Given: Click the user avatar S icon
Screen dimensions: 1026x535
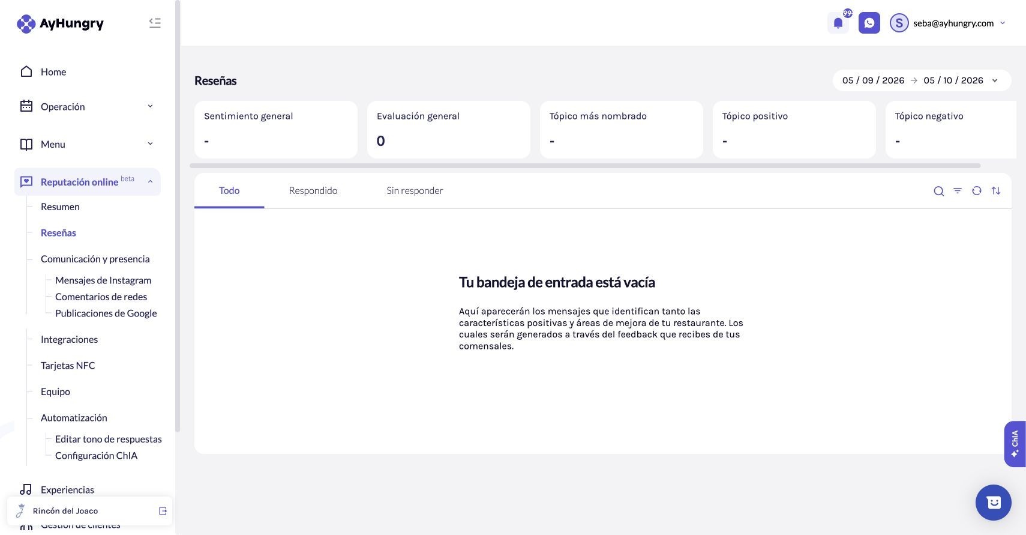Looking at the screenshot, I should pyautogui.click(x=899, y=23).
